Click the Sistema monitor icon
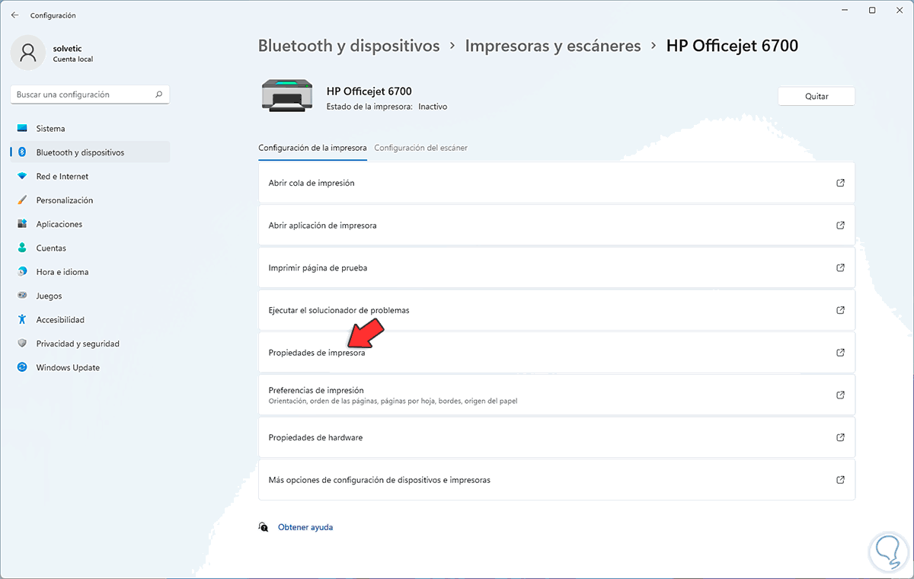This screenshot has width=914, height=579. pos(22,129)
